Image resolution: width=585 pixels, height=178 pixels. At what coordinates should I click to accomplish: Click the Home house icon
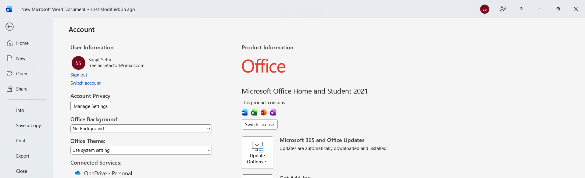tap(10, 43)
